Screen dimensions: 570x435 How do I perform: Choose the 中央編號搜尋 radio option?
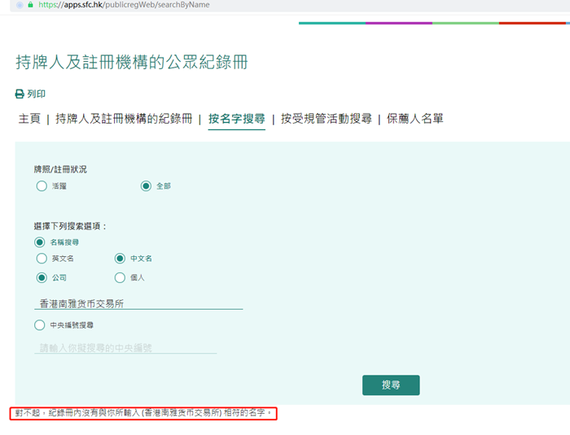(40, 325)
